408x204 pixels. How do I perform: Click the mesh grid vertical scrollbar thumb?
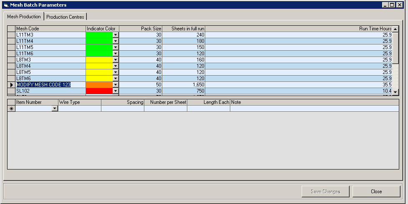pos(395,48)
